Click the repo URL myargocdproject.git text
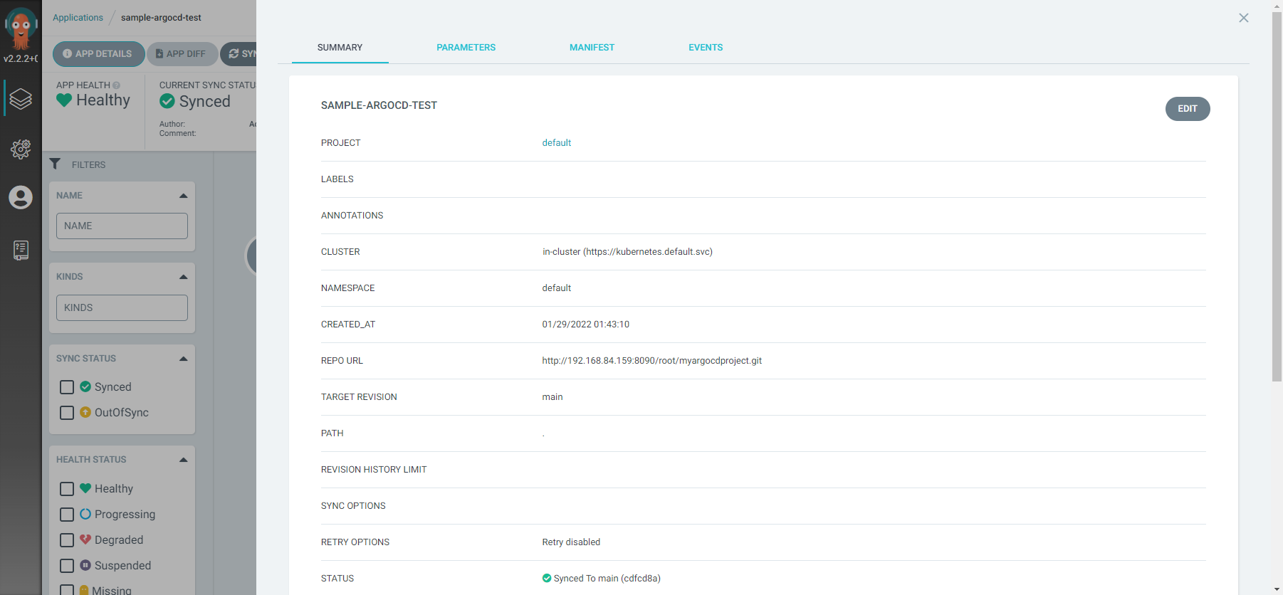1283x595 pixels. point(651,361)
